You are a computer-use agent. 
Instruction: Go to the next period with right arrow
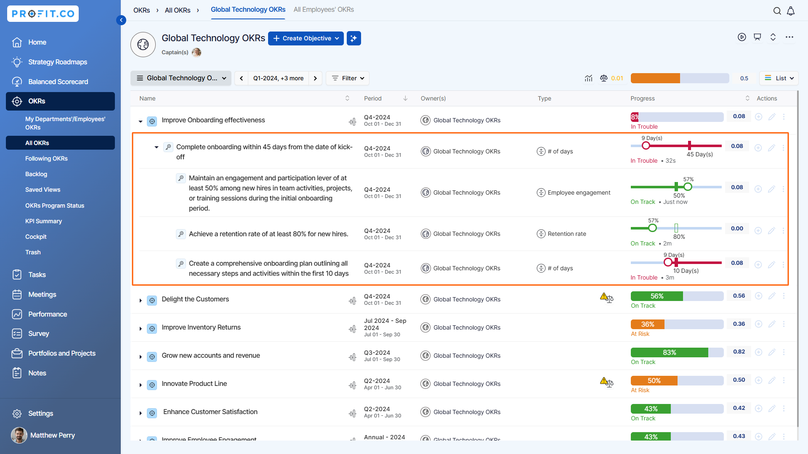(x=315, y=78)
